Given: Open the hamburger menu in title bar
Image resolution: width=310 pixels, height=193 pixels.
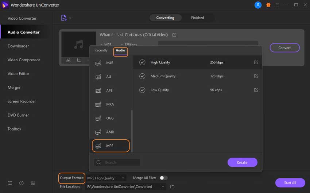Looking at the screenshot, I should point(278,5).
